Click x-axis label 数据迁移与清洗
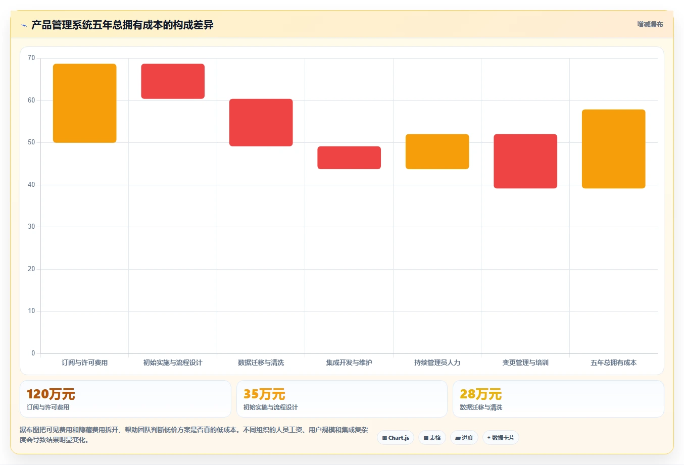Viewport: 684px width, 465px height. point(261,363)
